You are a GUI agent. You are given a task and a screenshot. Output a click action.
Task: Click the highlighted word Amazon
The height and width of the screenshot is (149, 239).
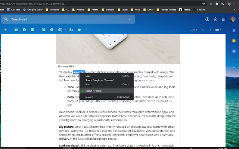tap(79, 72)
